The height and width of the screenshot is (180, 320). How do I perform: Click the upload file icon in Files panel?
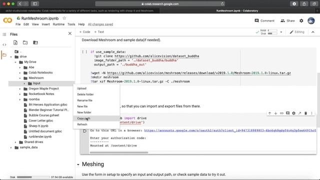(15, 42)
